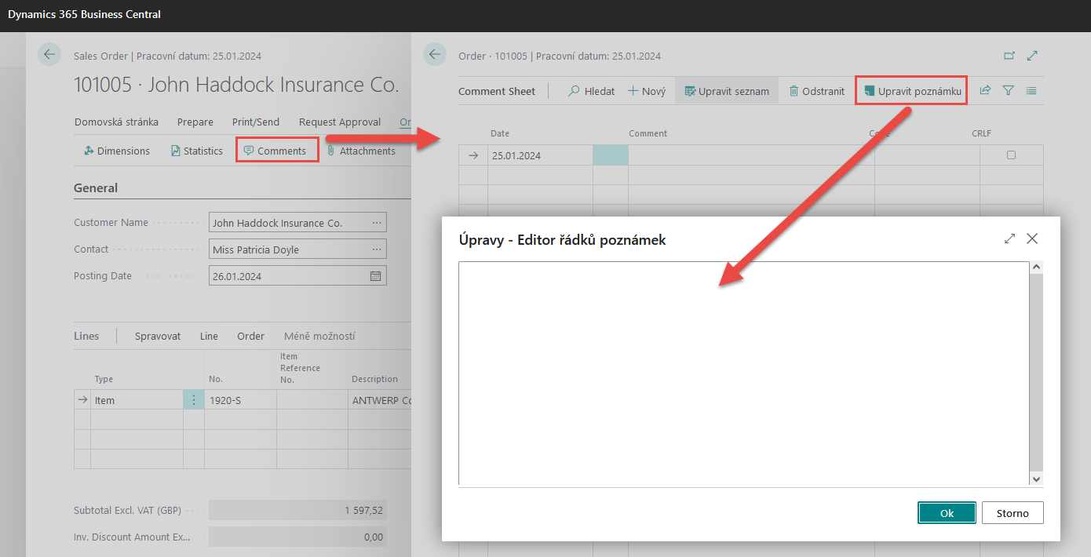The height and width of the screenshot is (557, 1091).
Task: Open row options for Item line
Action: (193, 400)
